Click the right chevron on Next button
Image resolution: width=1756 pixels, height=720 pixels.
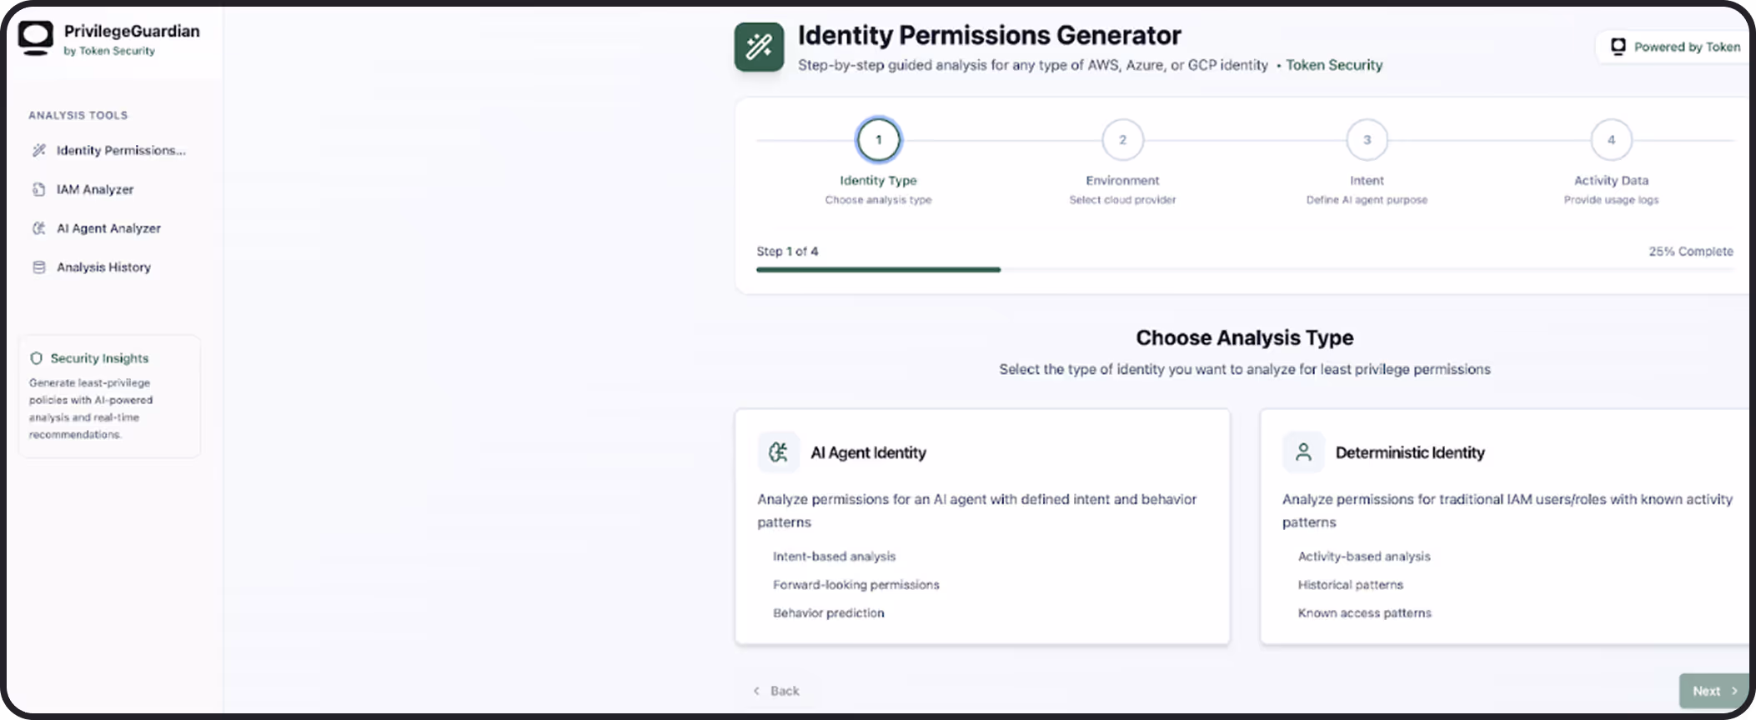pos(1734,691)
